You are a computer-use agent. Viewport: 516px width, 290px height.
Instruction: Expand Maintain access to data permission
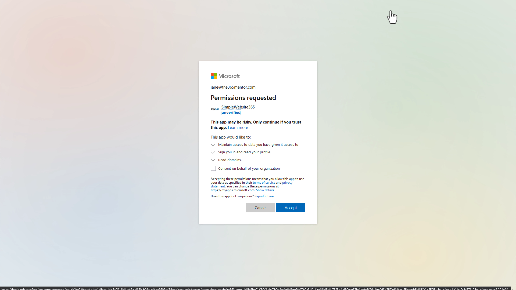click(x=213, y=145)
